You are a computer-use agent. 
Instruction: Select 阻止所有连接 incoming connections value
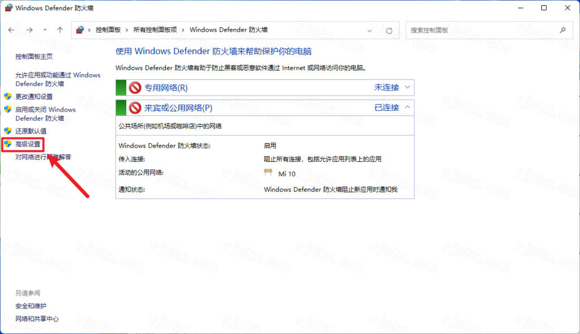322,159
